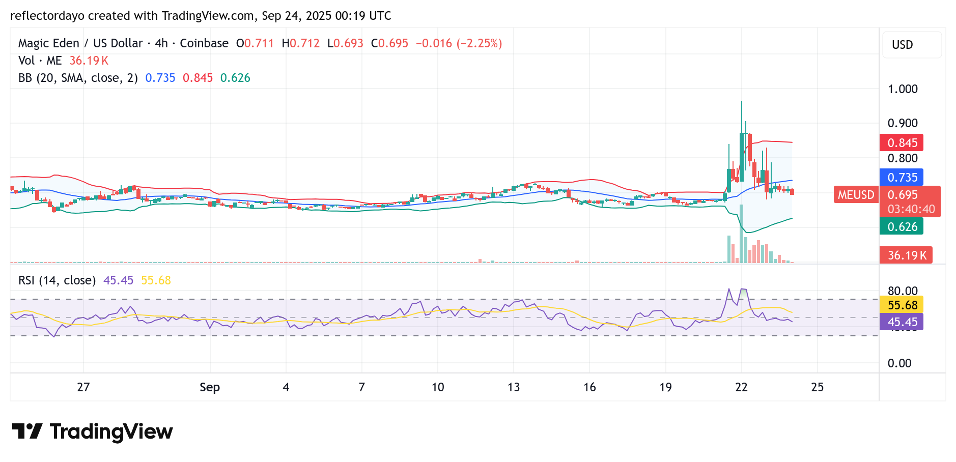This screenshot has width=956, height=462.
Task: Click the high price H0.712 value
Action: pyautogui.click(x=301, y=43)
